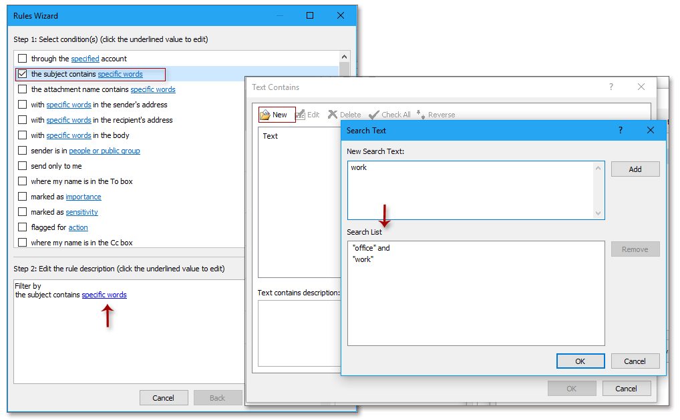Click the Remove button in Search Text
This screenshot has height=420, width=680.
(x=635, y=249)
